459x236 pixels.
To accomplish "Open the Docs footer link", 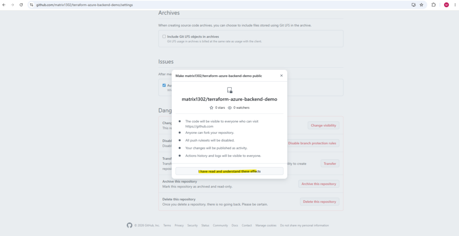I will pos(235,225).
